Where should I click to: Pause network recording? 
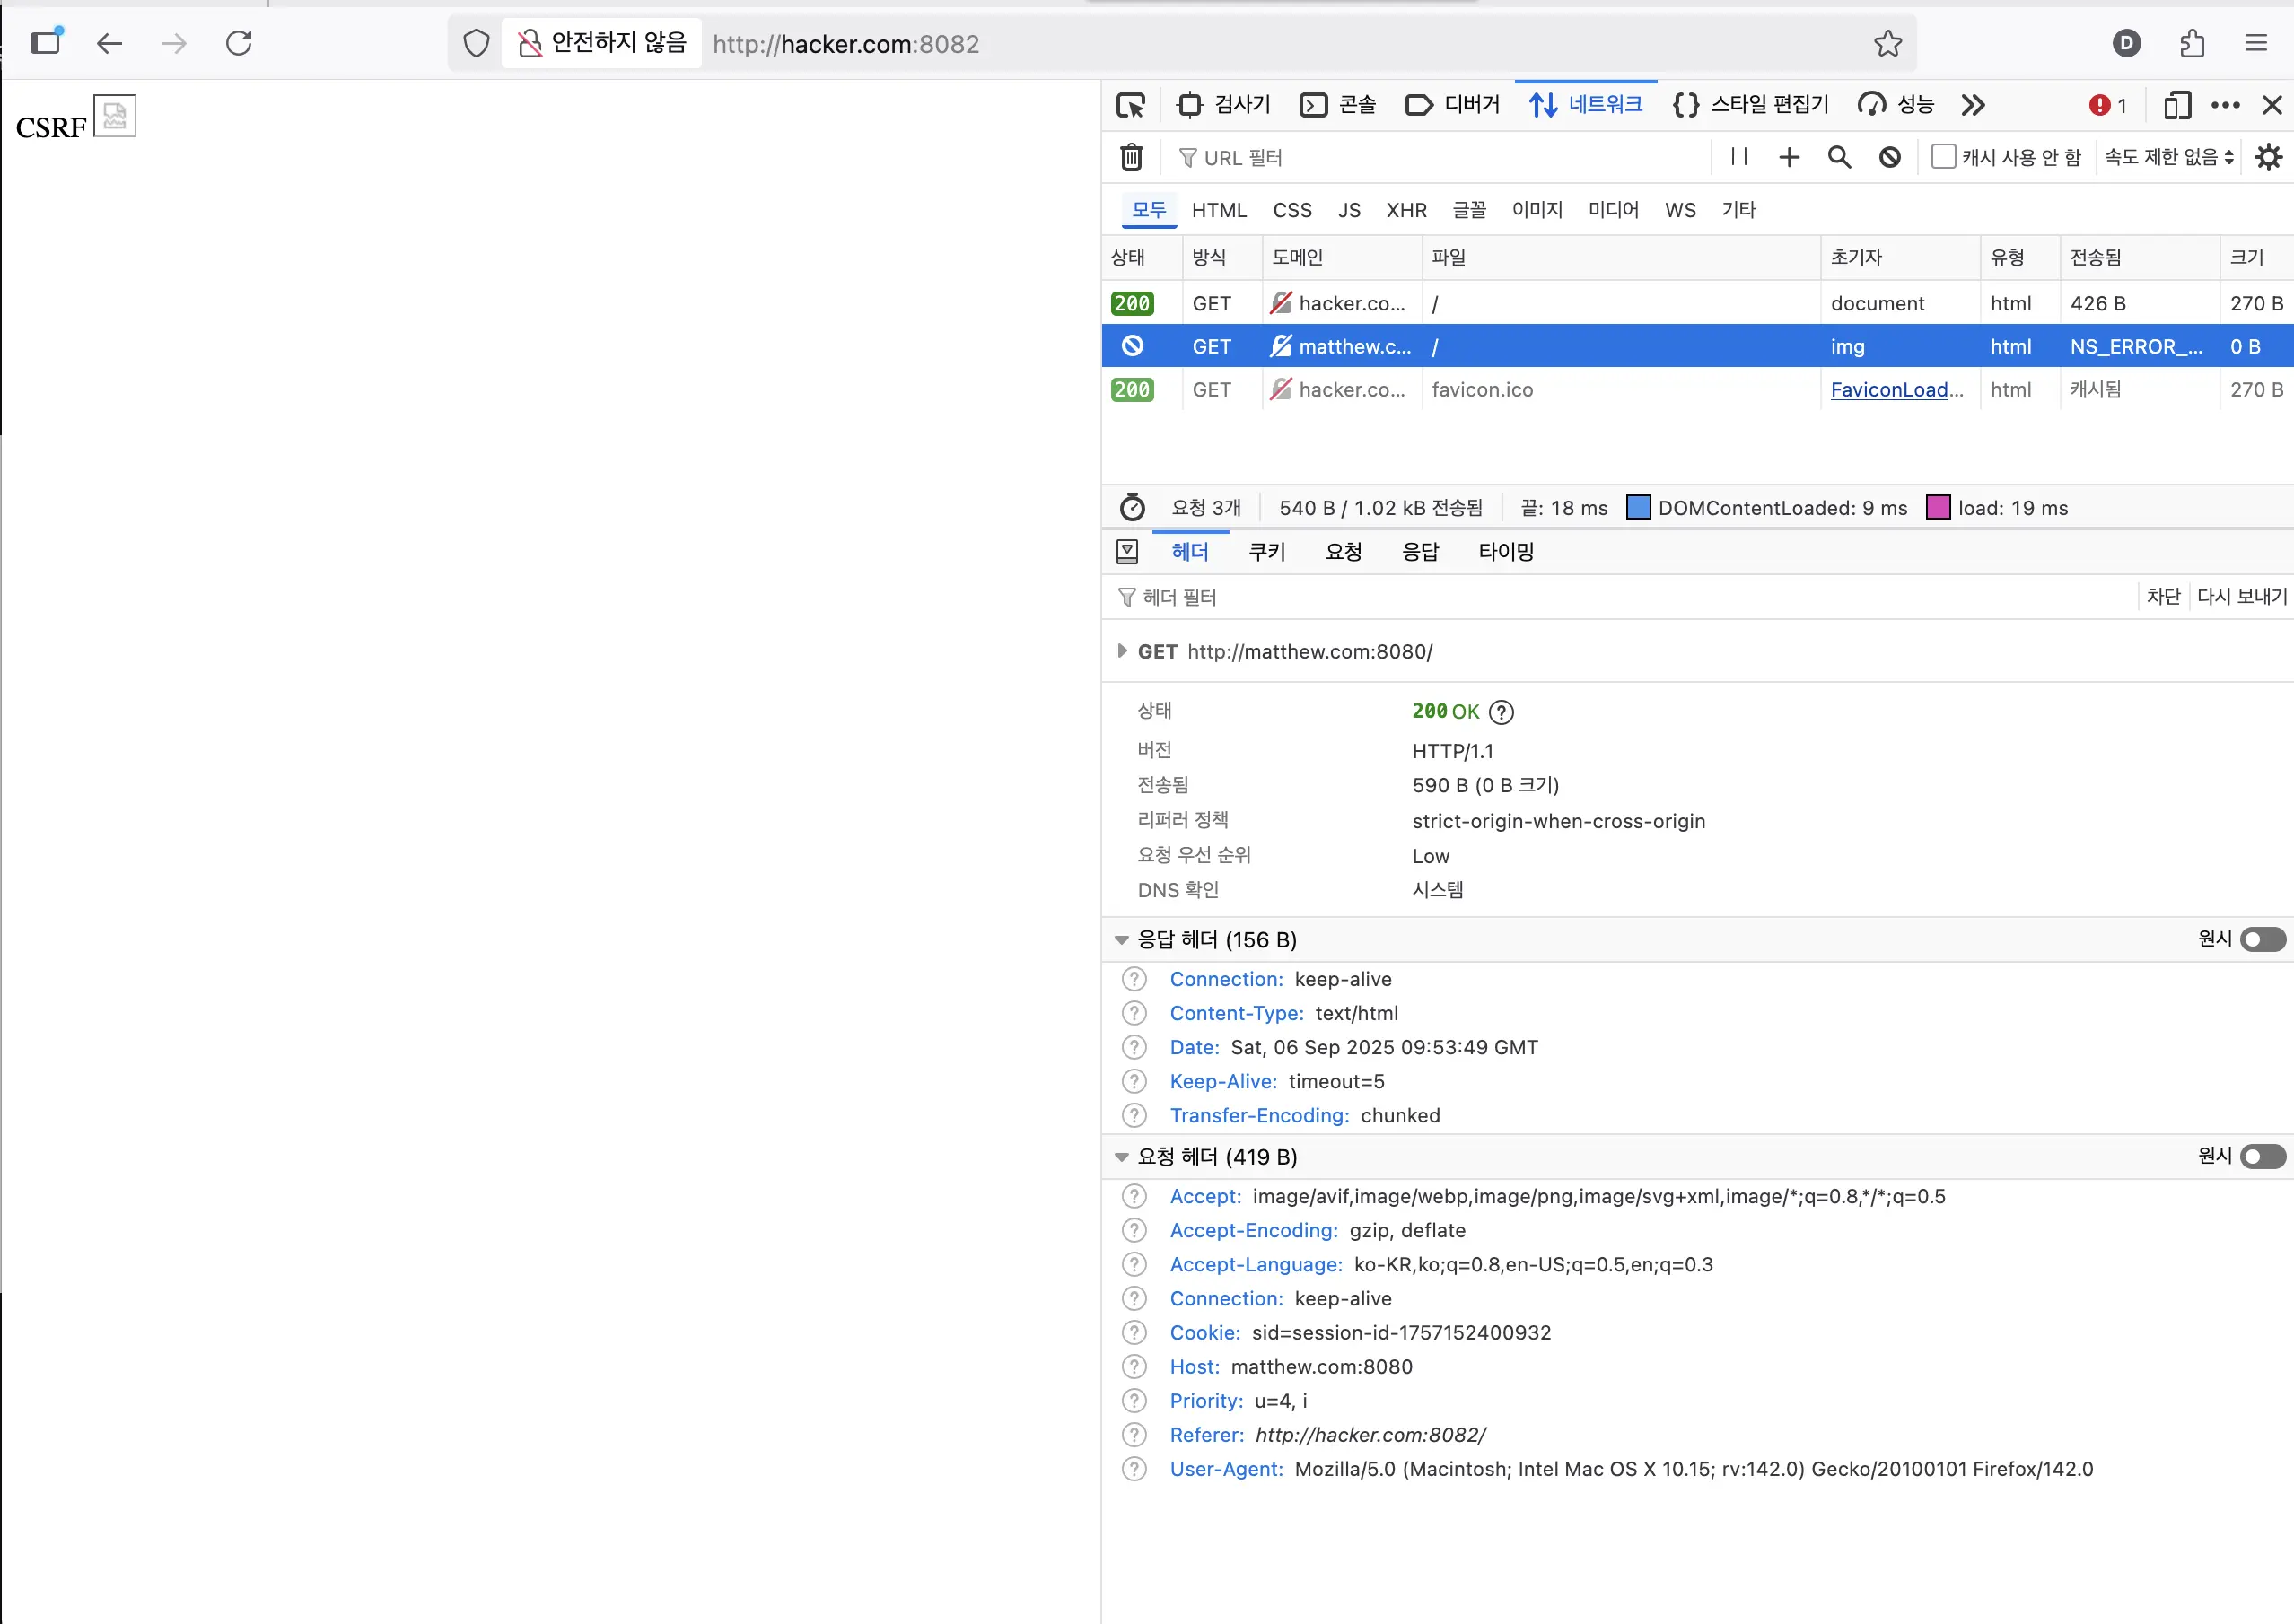[x=1739, y=157]
